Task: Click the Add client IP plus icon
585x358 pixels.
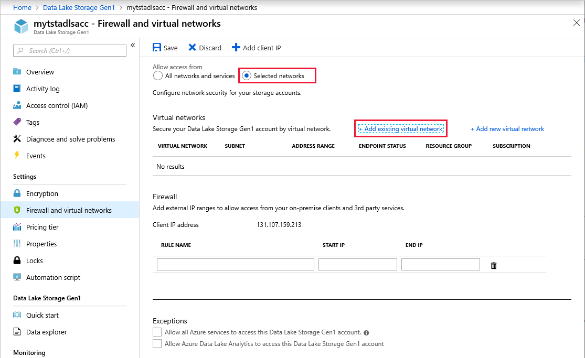Action: (236, 48)
